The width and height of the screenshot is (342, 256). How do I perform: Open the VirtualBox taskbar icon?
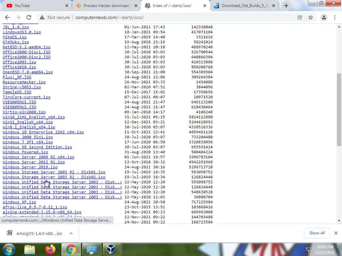pos(111,249)
